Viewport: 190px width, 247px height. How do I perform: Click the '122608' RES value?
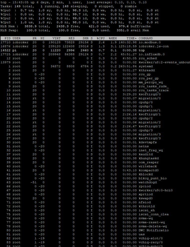[68, 46]
